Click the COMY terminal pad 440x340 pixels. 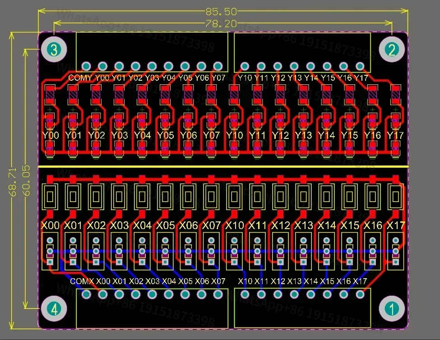tap(86, 66)
